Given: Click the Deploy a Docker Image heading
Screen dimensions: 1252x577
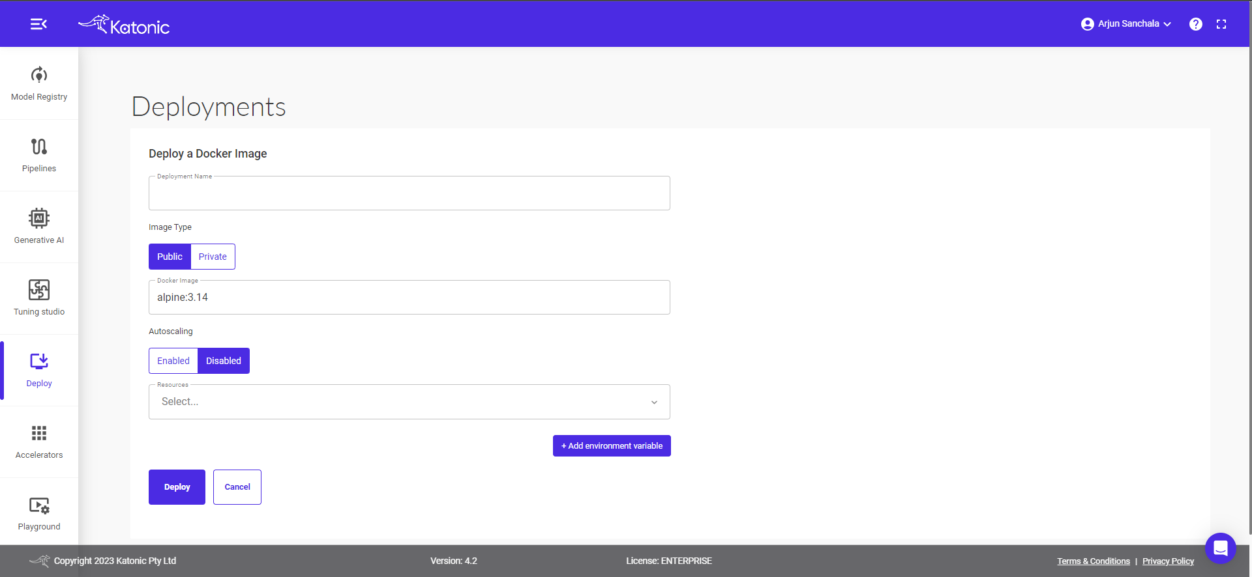Looking at the screenshot, I should click(208, 154).
